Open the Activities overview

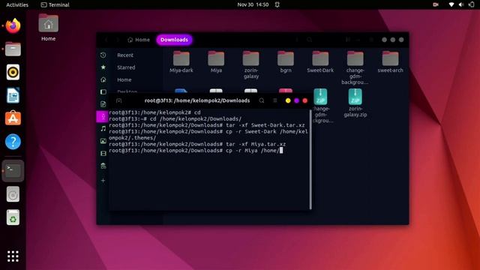click(17, 4)
